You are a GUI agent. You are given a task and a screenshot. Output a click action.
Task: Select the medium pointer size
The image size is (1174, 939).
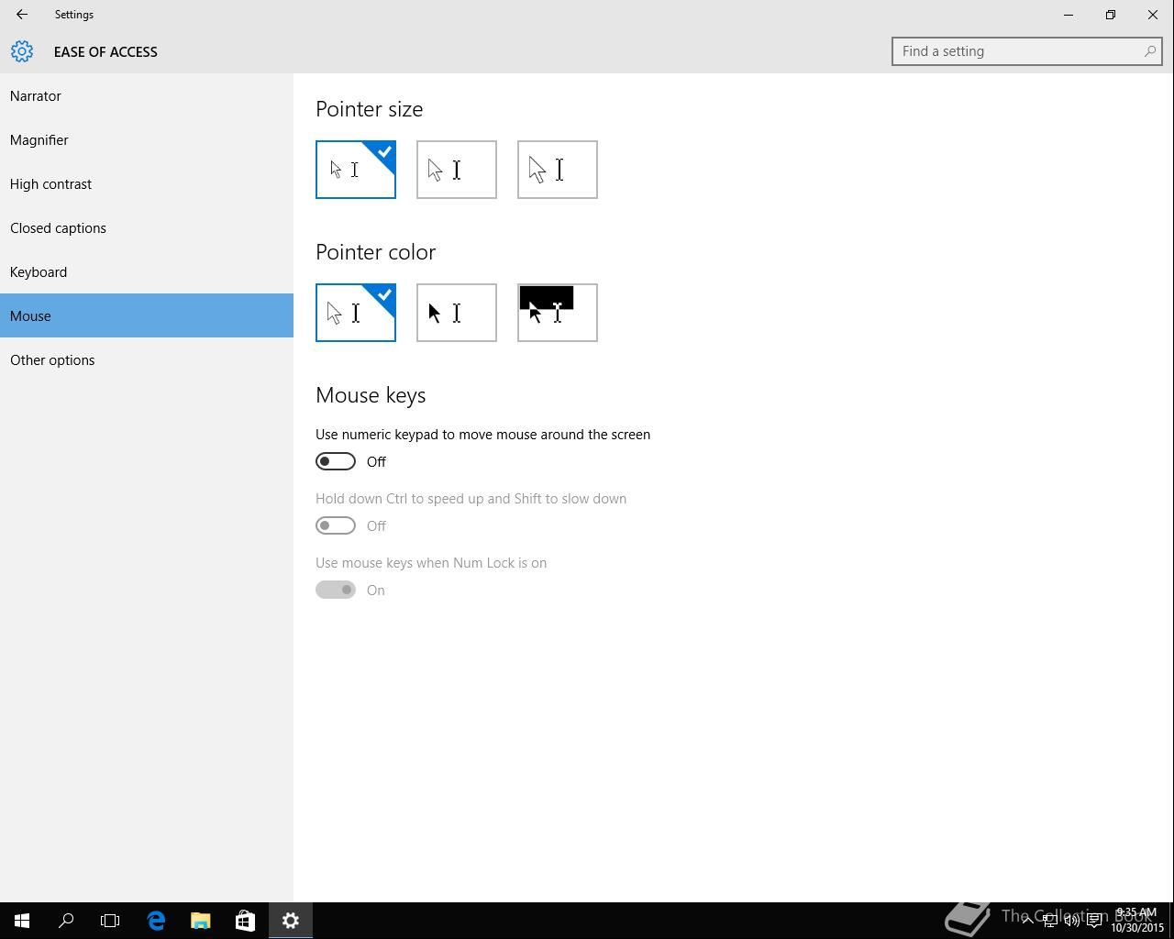coord(457,170)
